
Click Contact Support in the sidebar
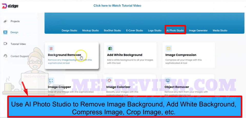(20, 56)
